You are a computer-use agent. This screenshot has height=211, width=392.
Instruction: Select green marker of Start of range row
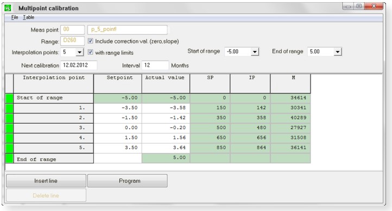point(9,98)
